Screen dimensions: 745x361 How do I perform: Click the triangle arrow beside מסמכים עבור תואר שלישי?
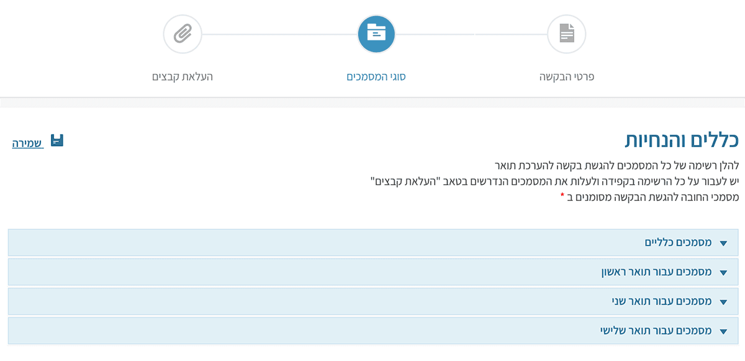tap(723, 331)
